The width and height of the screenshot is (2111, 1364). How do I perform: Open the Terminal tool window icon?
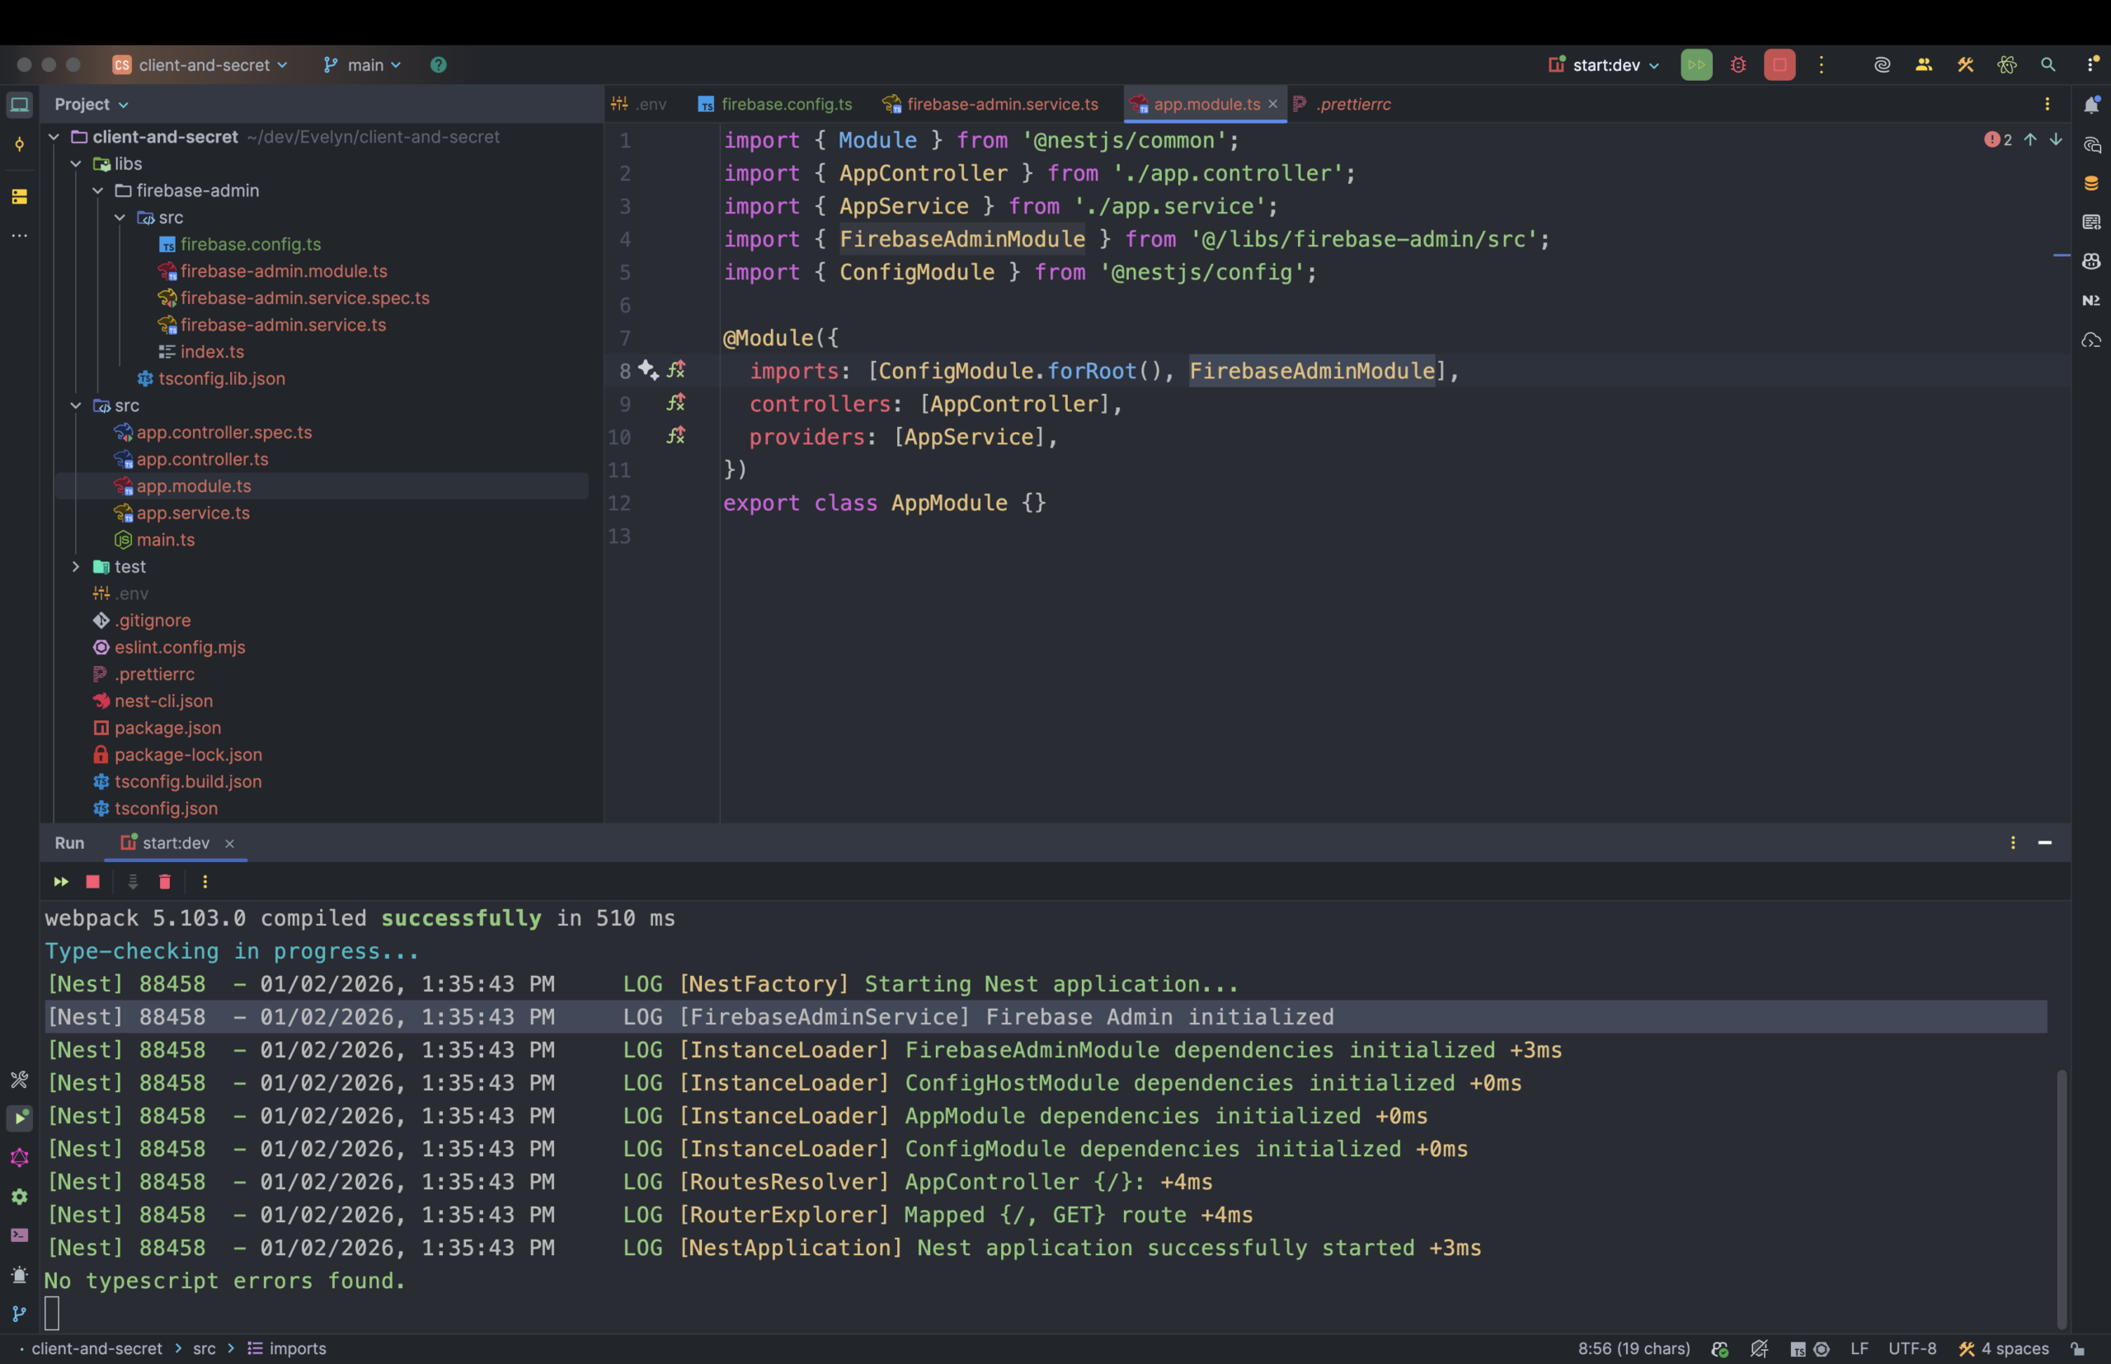pyautogui.click(x=20, y=1235)
